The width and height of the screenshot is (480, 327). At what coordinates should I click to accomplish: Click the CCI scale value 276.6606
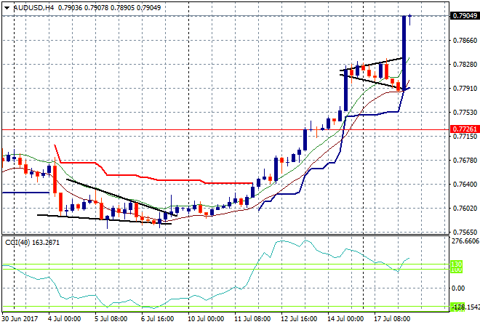tap(465, 241)
